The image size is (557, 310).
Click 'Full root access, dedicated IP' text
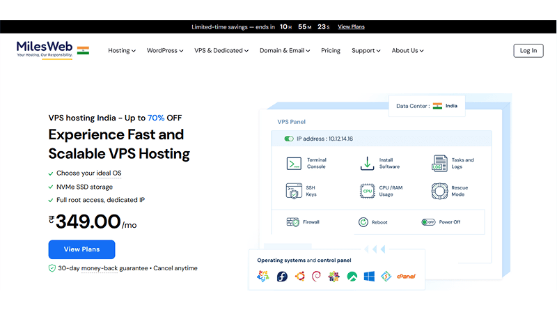100,200
